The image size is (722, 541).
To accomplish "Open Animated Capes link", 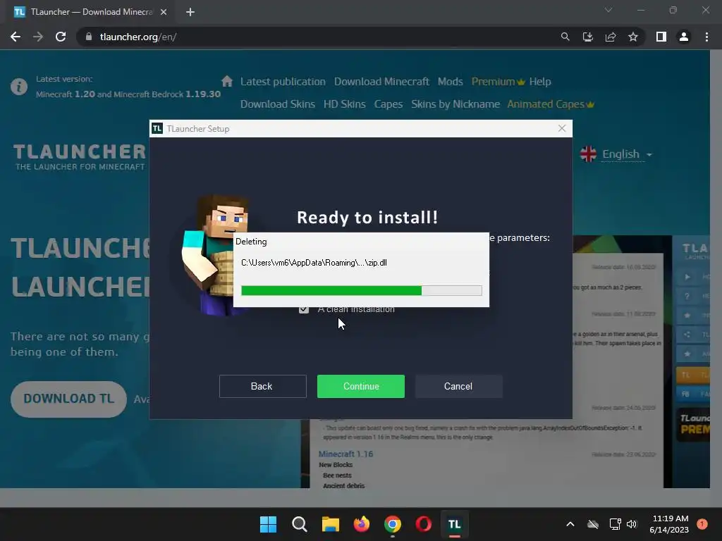I will tap(551, 104).
